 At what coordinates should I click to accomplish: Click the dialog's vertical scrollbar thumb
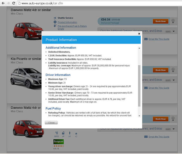pyautogui.click(x=139, y=86)
